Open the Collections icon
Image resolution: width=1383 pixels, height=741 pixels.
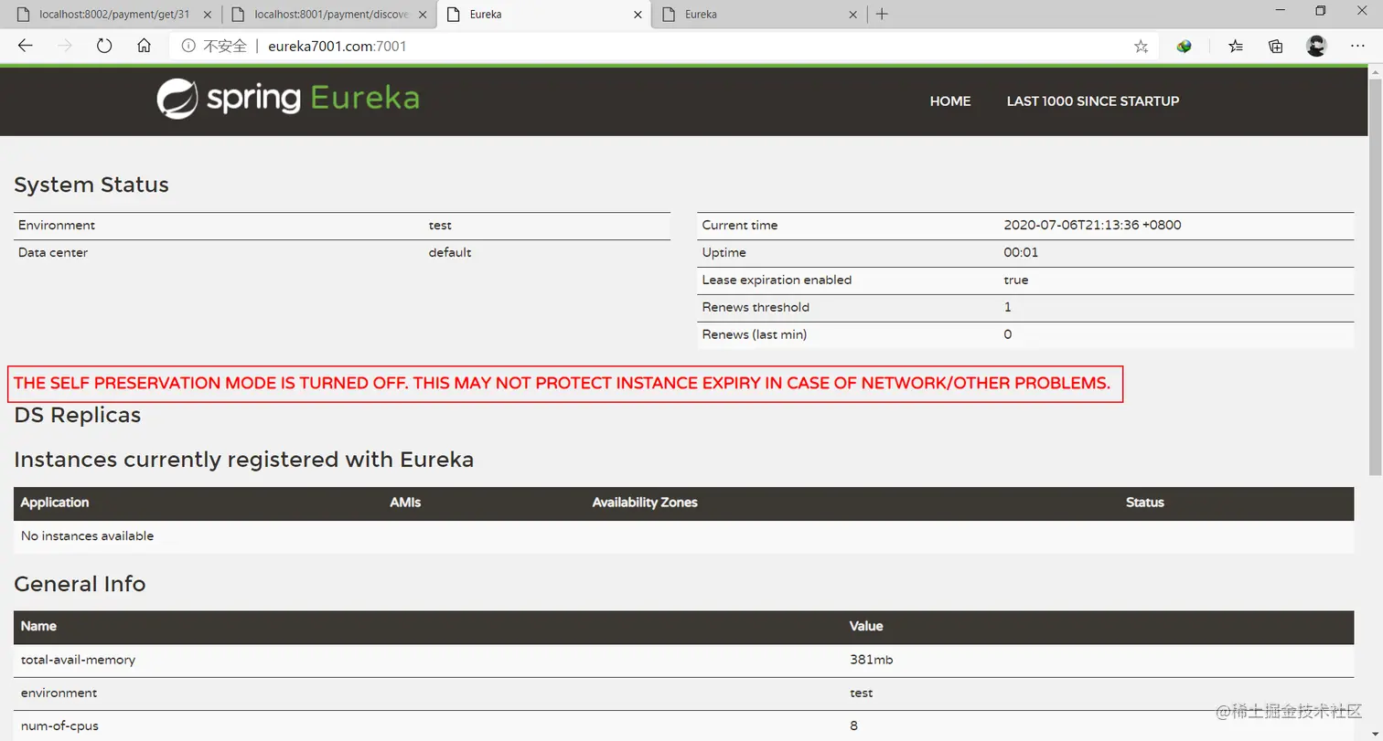(x=1276, y=46)
